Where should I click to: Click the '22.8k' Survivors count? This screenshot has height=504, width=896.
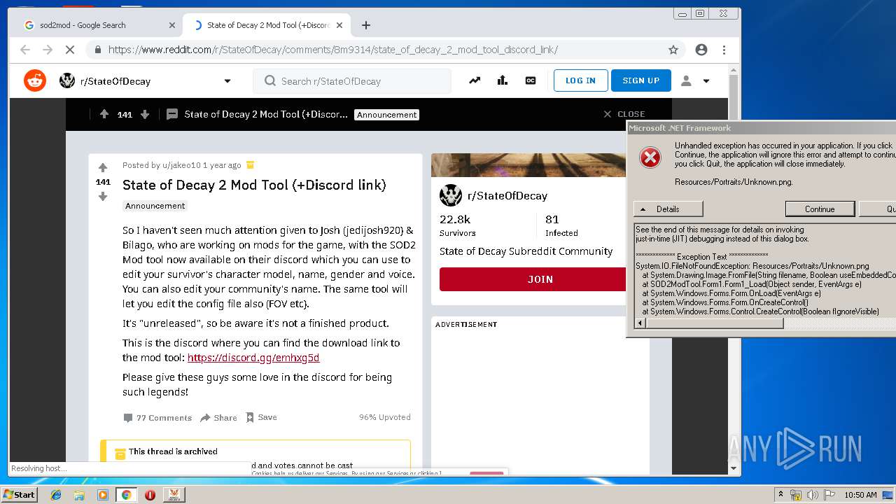[455, 219]
